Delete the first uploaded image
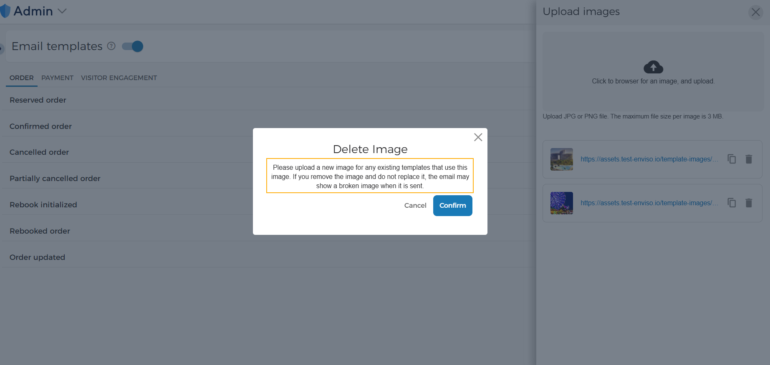The width and height of the screenshot is (770, 365). (x=749, y=159)
